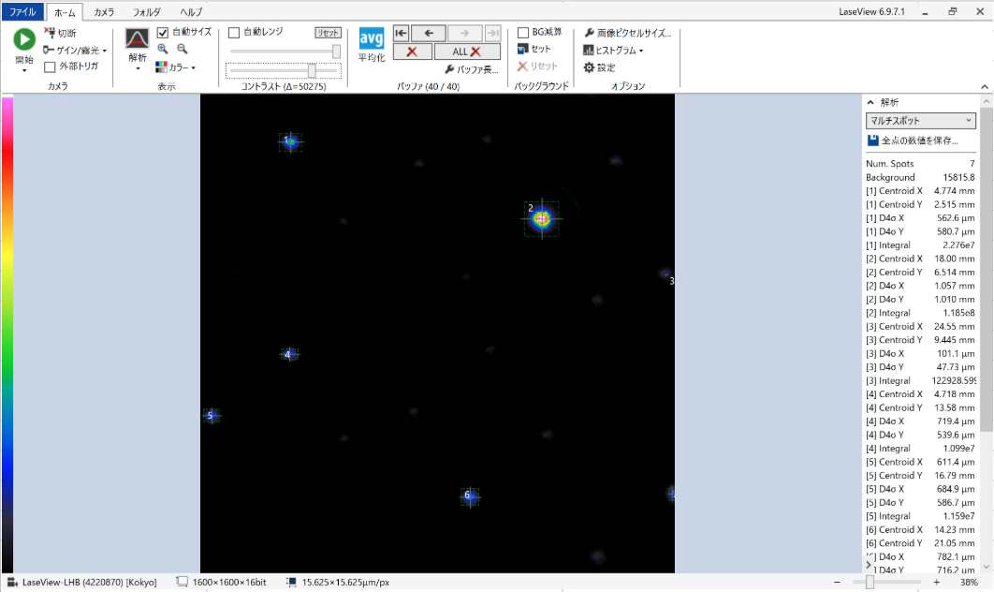This screenshot has height=592, width=994.
Task: Open the マルチスポット analysis mode dropdown
Action: point(921,121)
